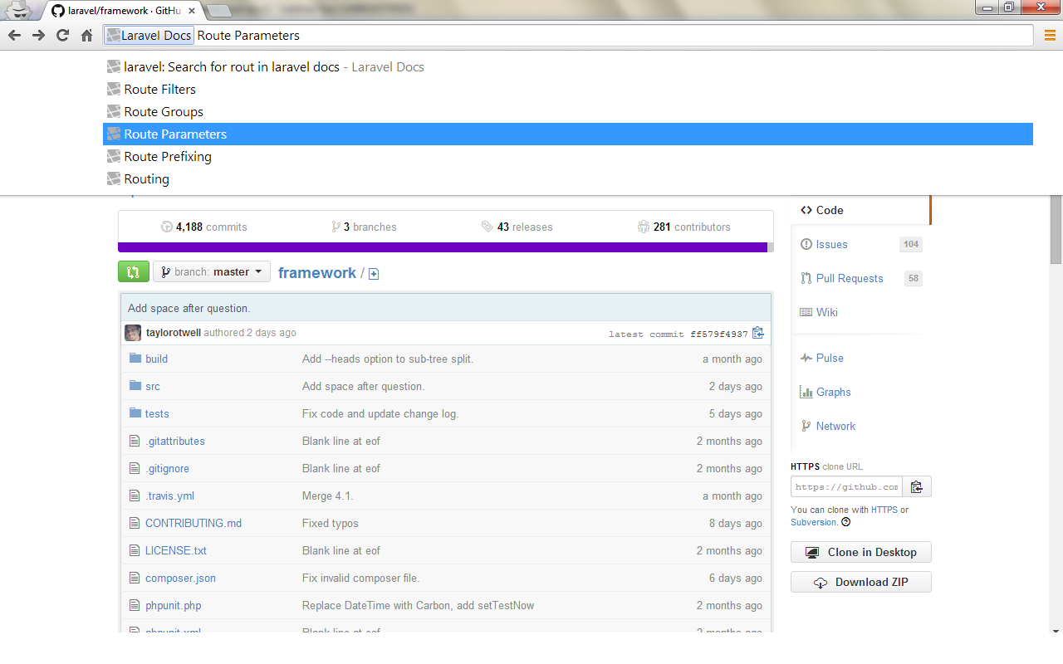
Task: Select the green compare branches icon button
Action: [134, 271]
